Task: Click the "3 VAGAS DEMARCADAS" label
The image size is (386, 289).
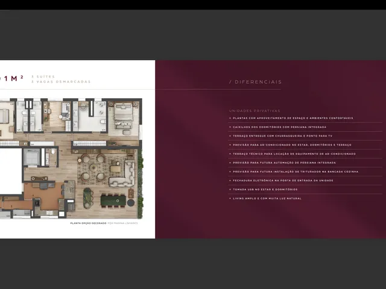Action: tap(61, 82)
